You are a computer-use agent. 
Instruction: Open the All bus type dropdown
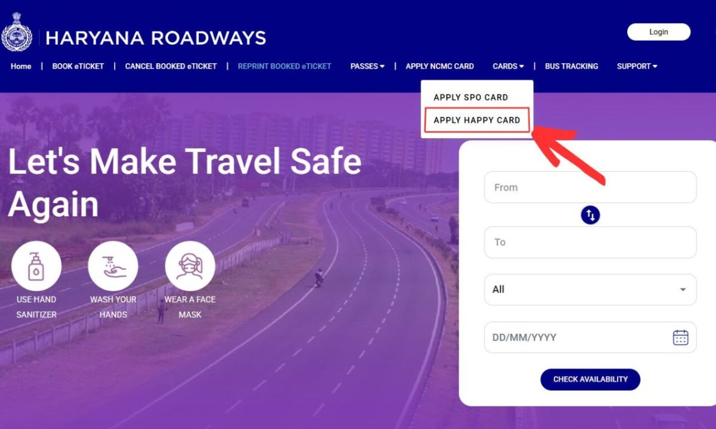[590, 290]
